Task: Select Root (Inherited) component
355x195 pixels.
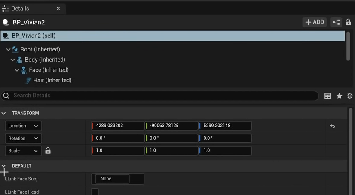Action: coord(40,49)
